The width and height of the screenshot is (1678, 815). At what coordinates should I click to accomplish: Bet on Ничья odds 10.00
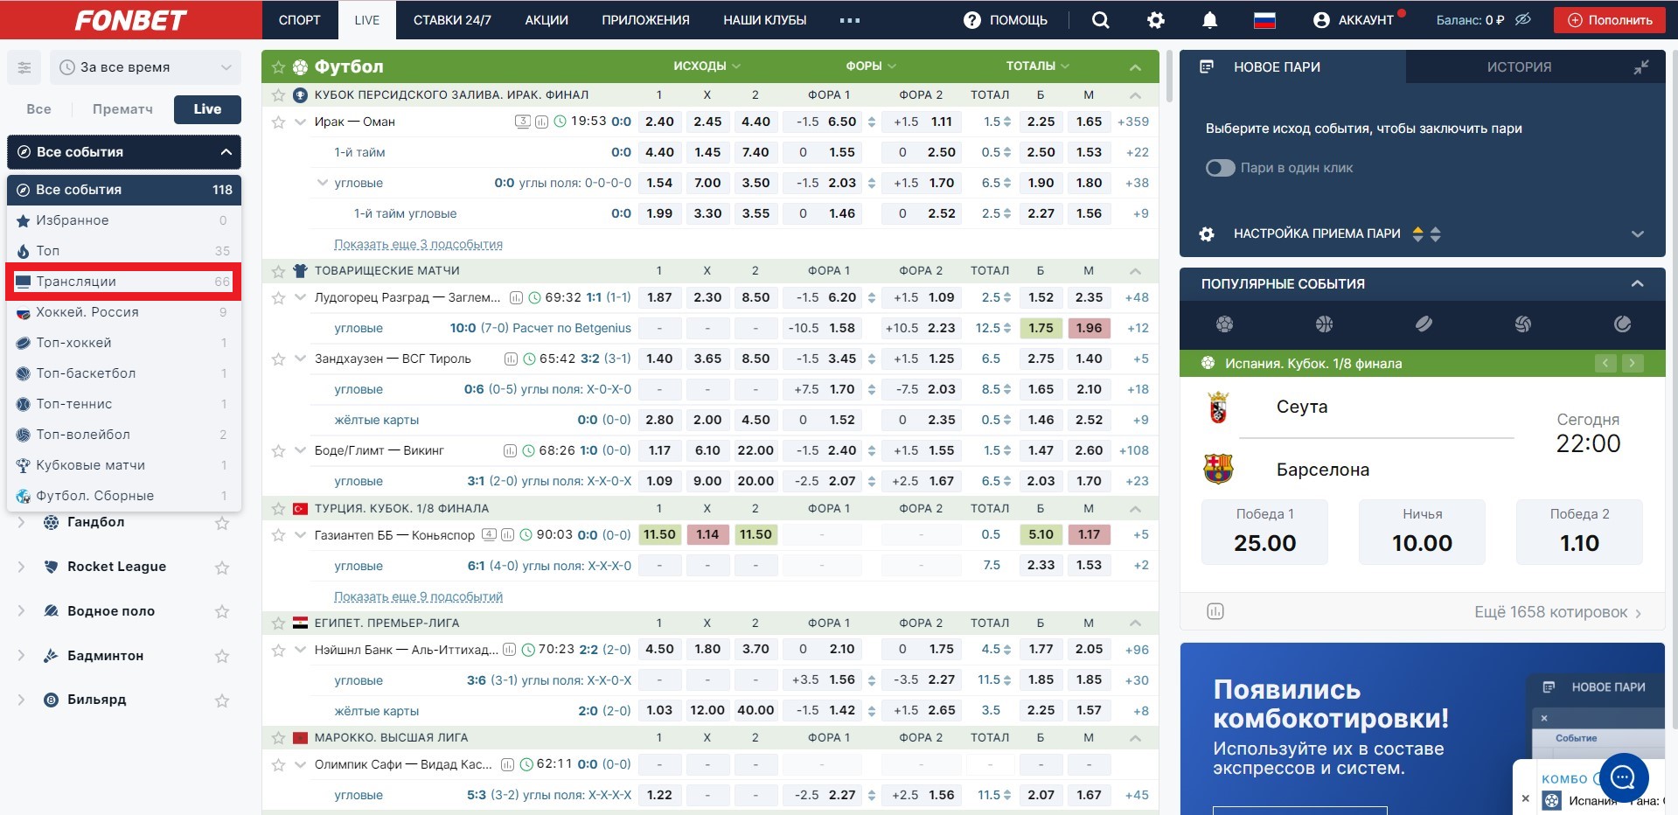pos(1422,532)
